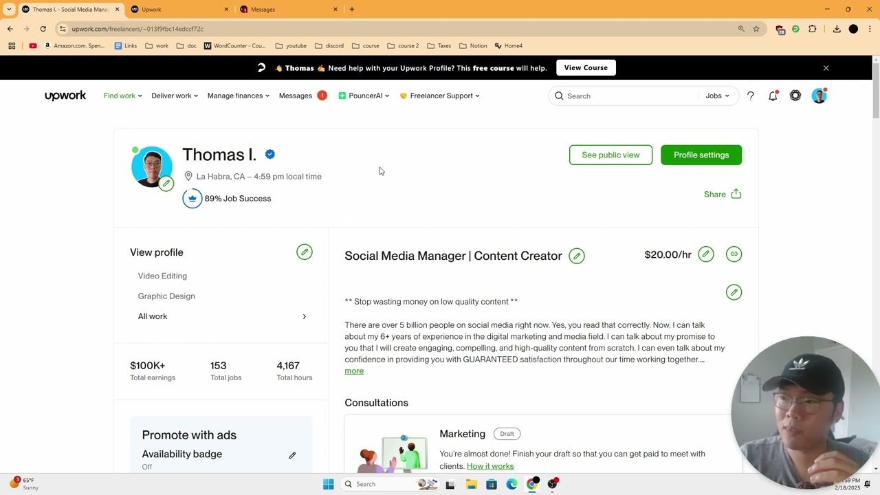The height and width of the screenshot is (495, 880).
Task: Open the Chrome menu three dots
Action: (870, 29)
